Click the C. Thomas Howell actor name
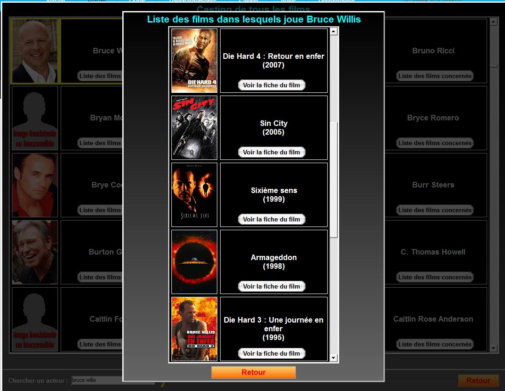Screen dimensions: 505x391 [433, 252]
